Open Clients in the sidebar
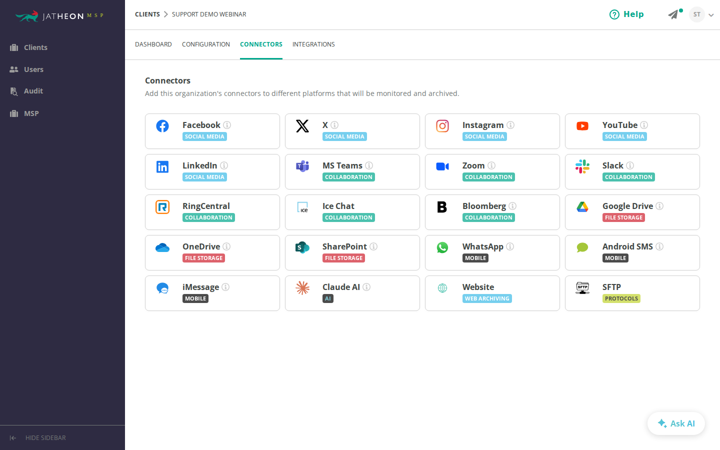Screen dimensions: 720x450 tap(28, 47)
